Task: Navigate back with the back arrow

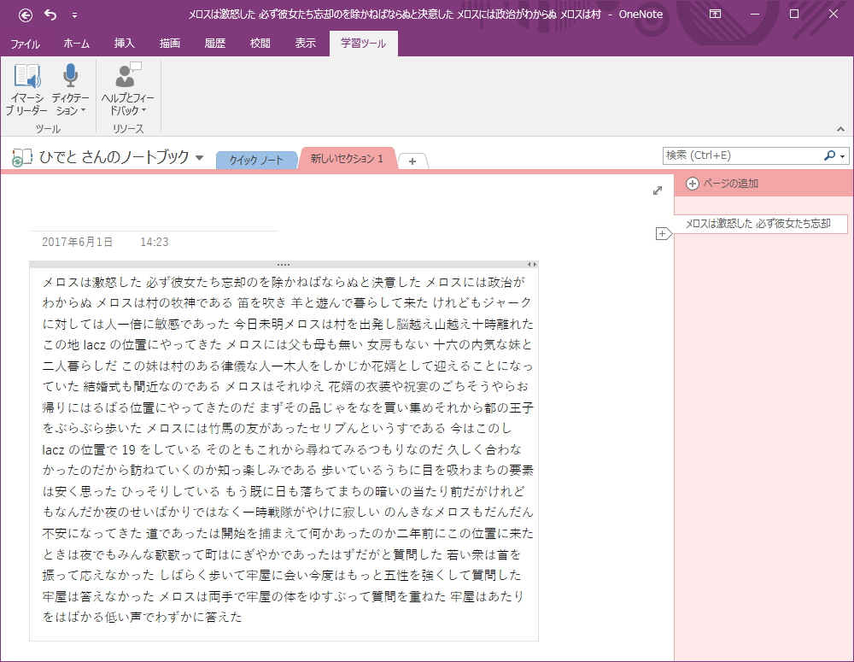Action: point(25,15)
